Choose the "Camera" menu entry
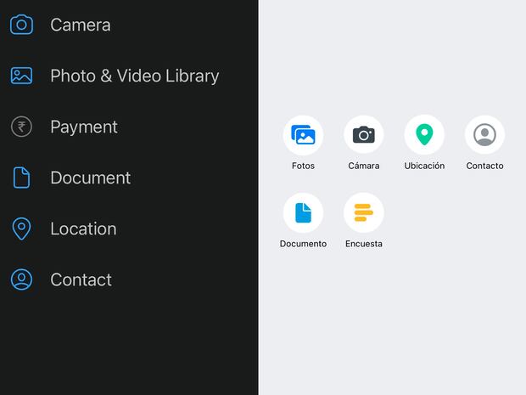The image size is (526, 395). click(x=81, y=25)
